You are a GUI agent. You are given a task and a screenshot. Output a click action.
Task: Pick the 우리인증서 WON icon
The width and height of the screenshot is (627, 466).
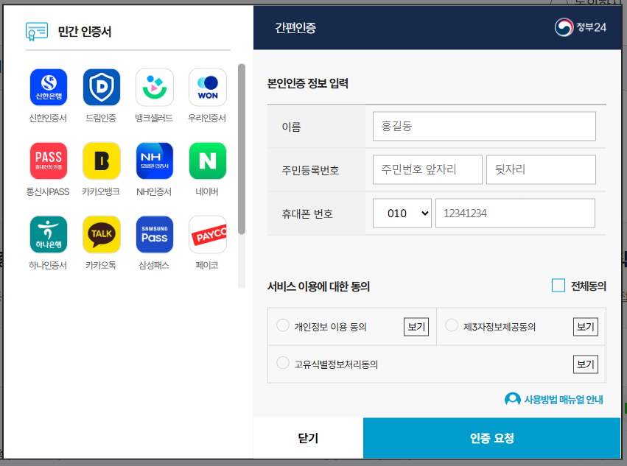click(x=208, y=87)
